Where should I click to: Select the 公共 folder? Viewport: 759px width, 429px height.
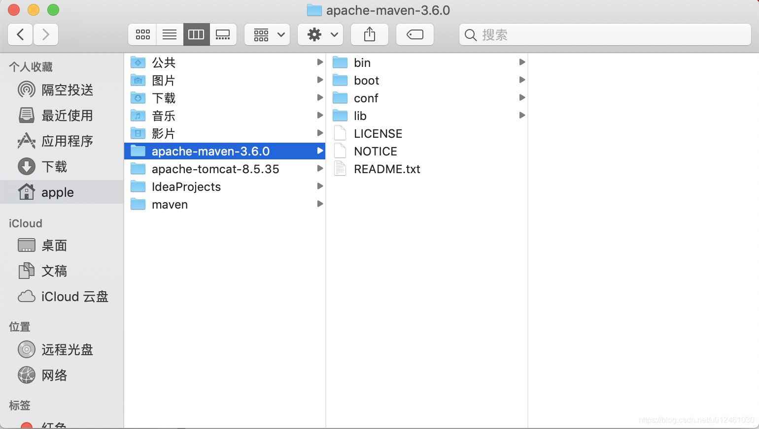tap(225, 62)
